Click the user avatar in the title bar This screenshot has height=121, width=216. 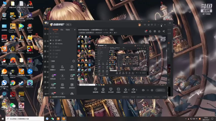click(x=140, y=25)
